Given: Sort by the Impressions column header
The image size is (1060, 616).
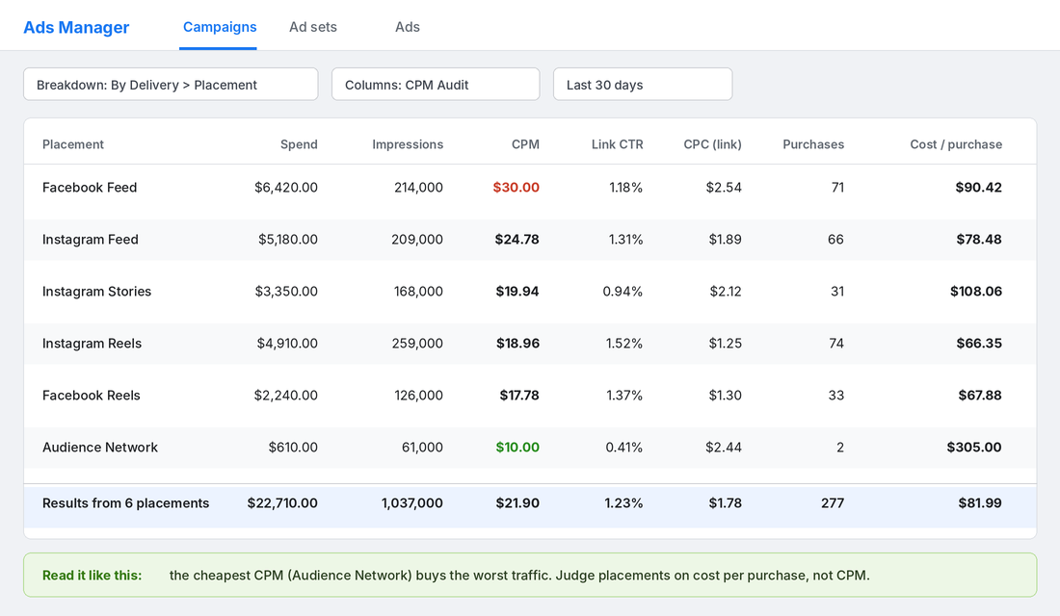Looking at the screenshot, I should click(408, 144).
